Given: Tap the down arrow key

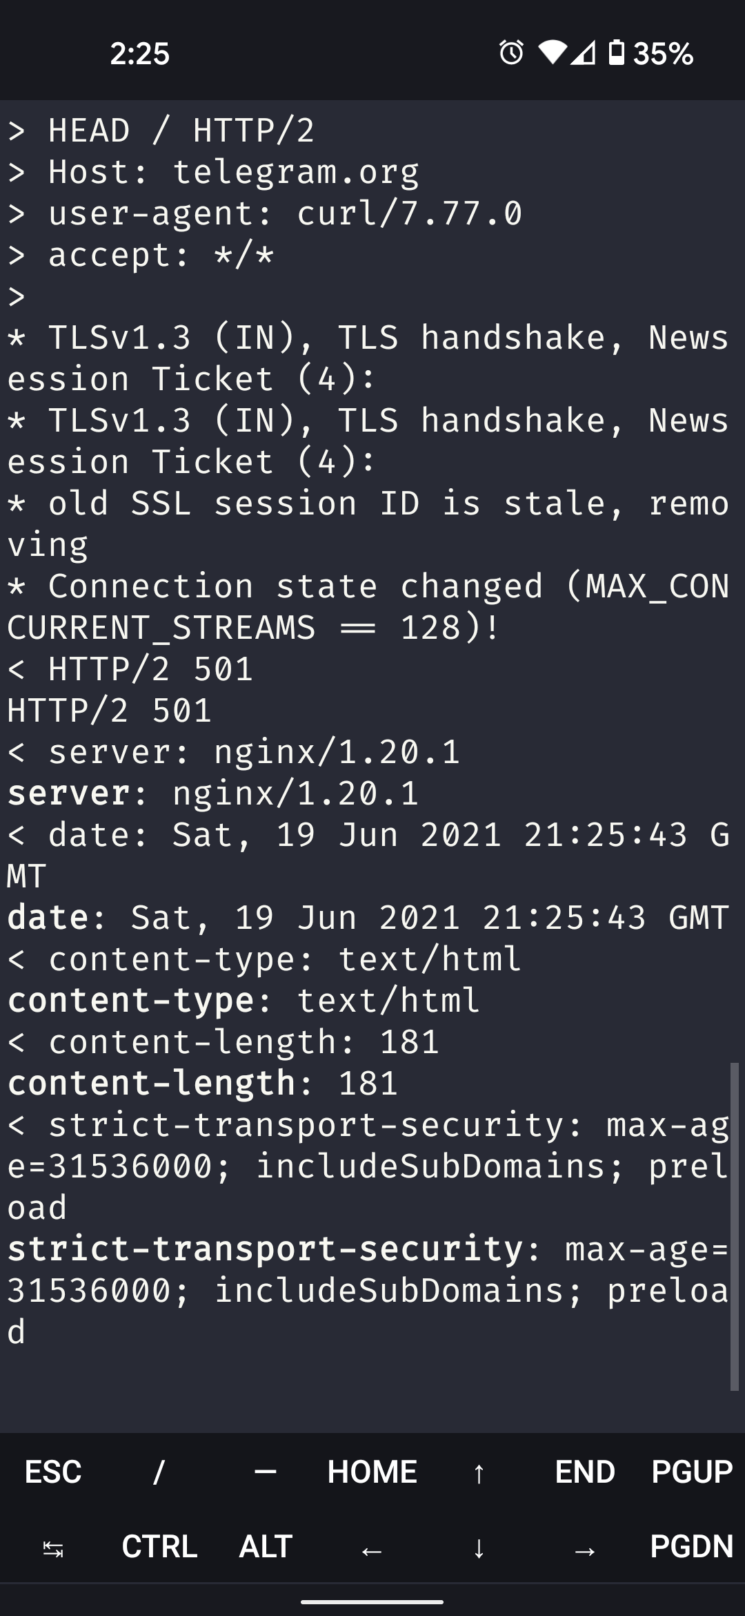Looking at the screenshot, I should (x=479, y=1548).
